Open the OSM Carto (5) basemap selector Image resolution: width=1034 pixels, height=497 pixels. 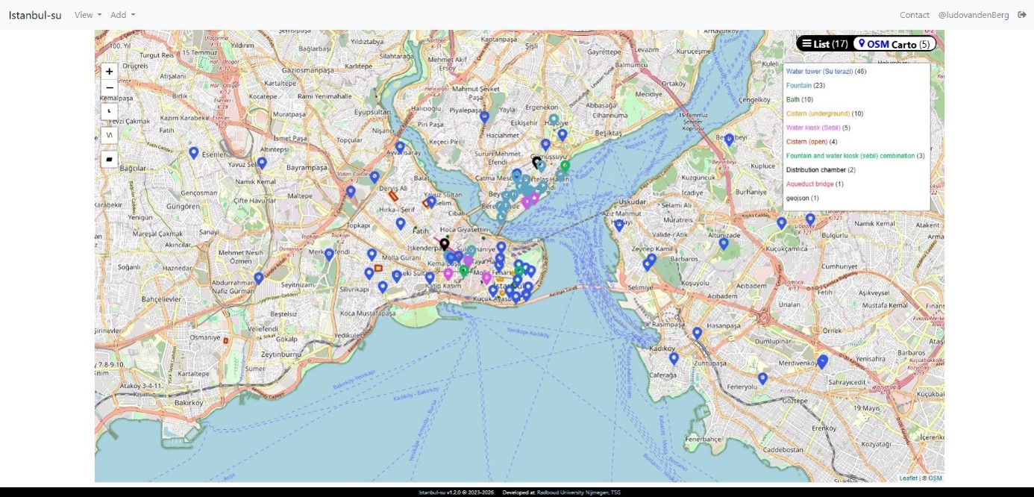click(x=894, y=44)
